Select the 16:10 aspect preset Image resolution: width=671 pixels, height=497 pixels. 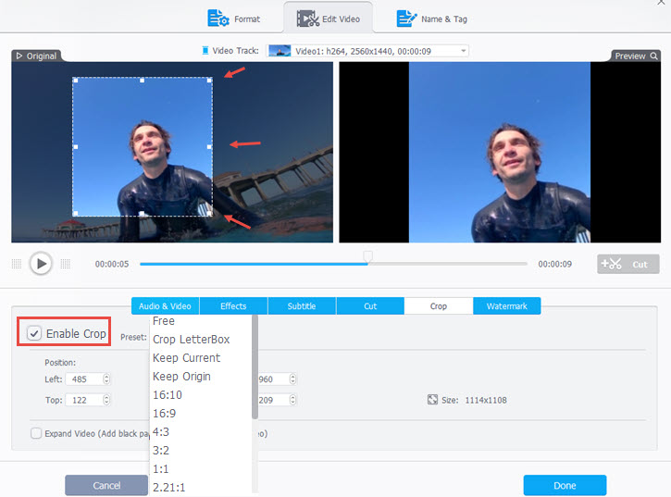[x=201, y=394]
